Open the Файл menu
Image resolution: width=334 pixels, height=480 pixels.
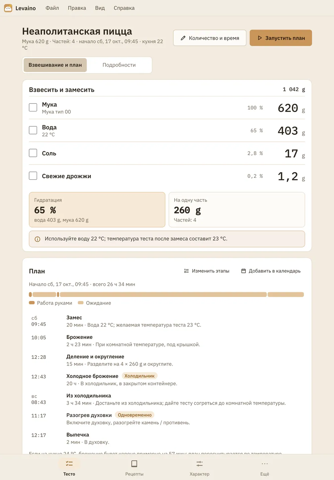(x=52, y=8)
